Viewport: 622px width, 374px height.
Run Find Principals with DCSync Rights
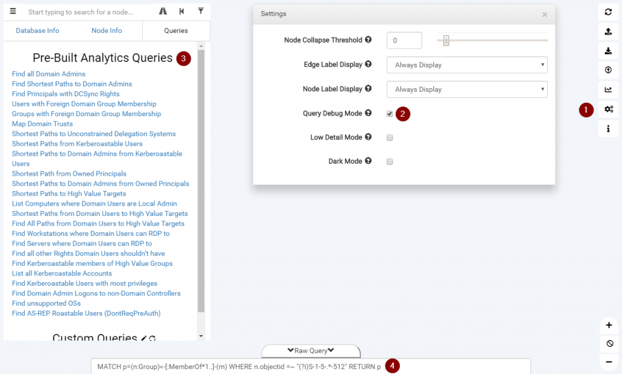(66, 94)
